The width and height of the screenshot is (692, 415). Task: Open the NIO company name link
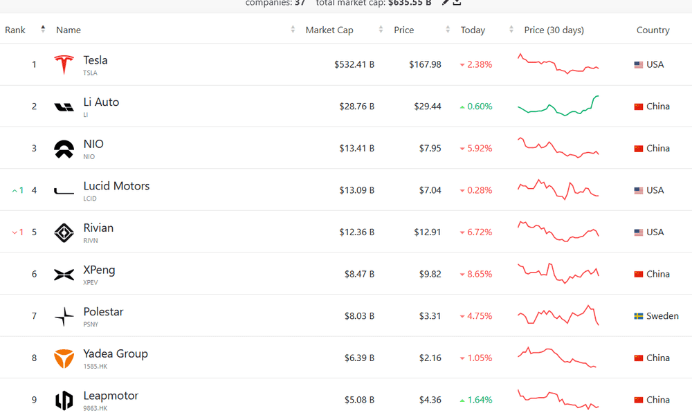93,144
